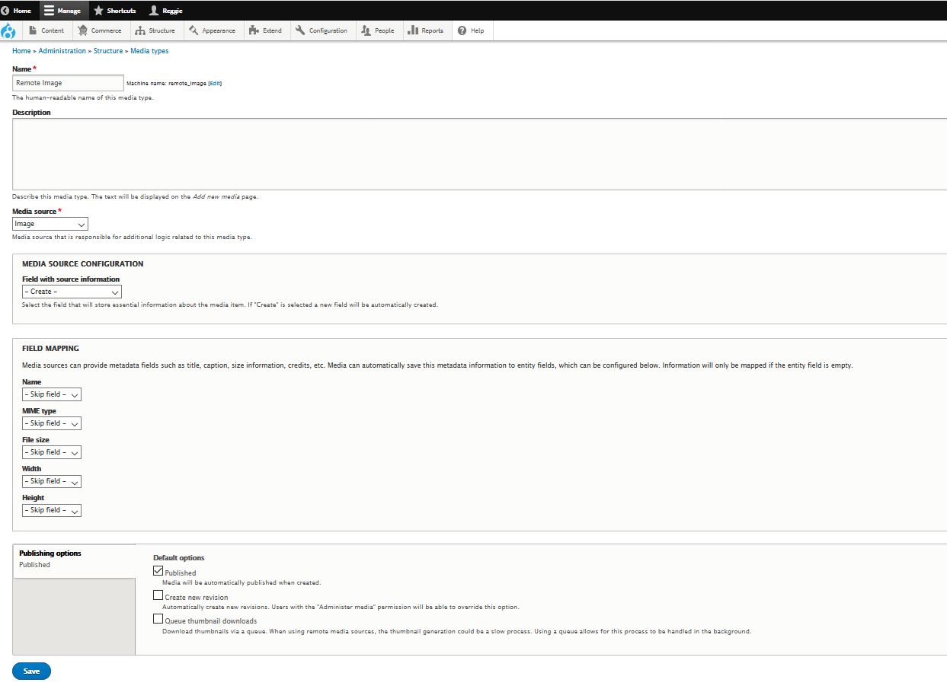The image size is (947, 689).
Task: Edit the machine name remote_image
Action: coord(215,82)
